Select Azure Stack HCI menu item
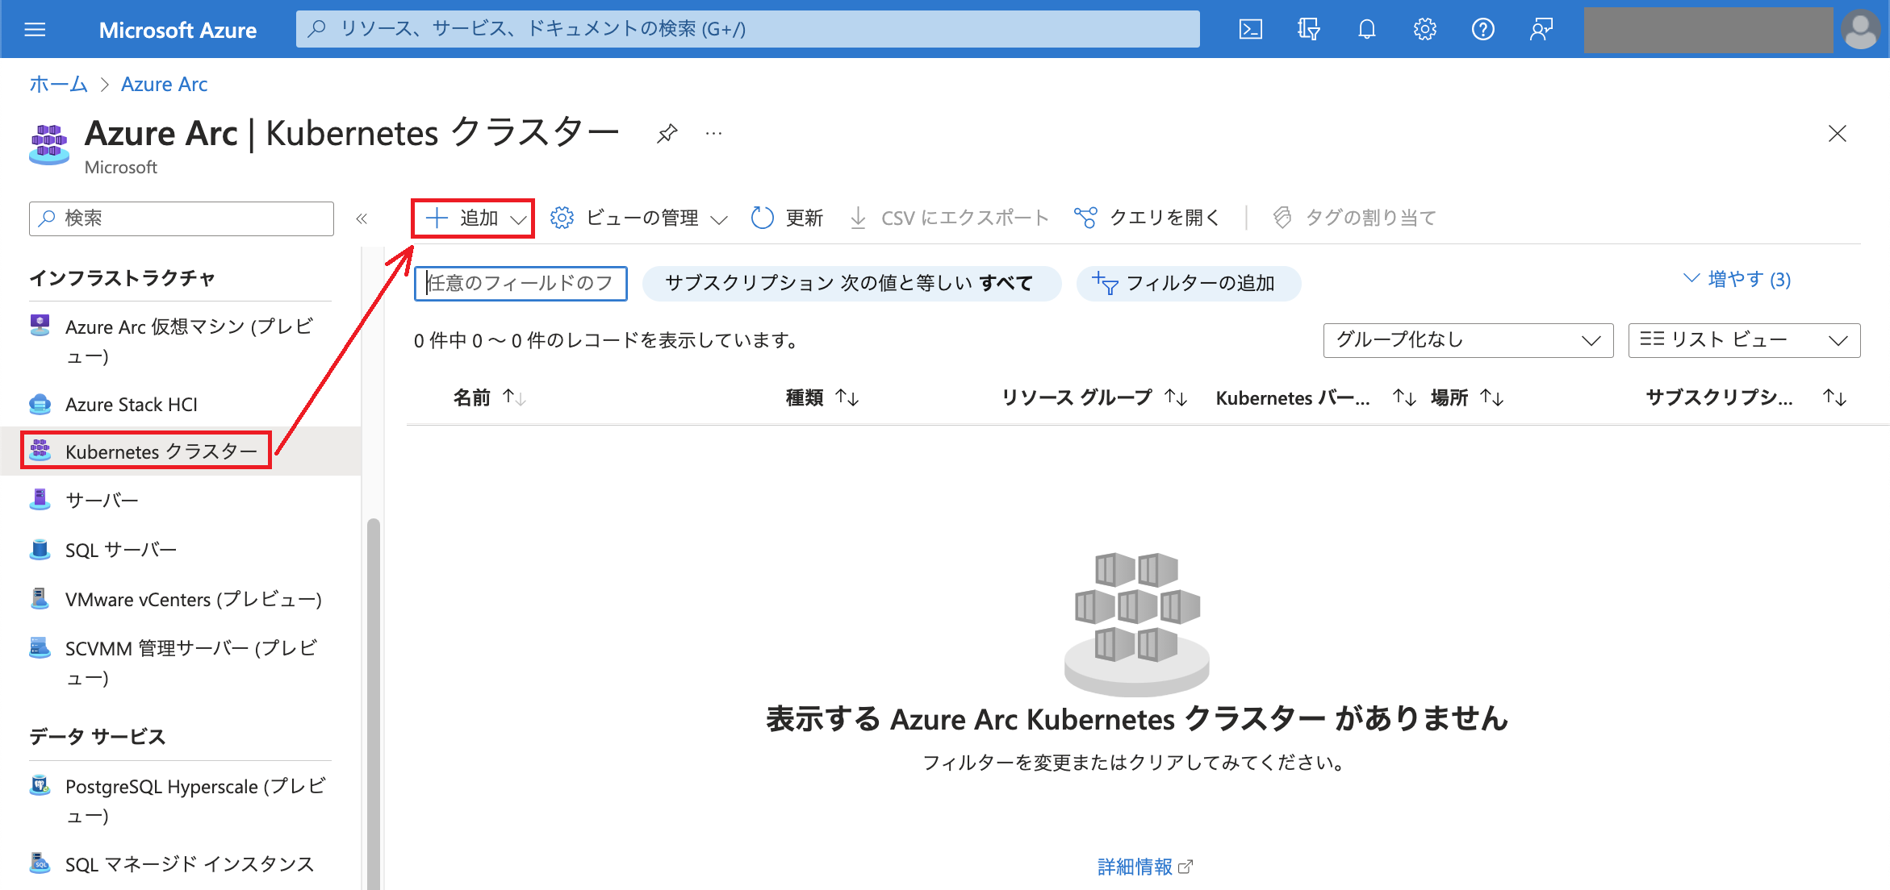 [181, 404]
